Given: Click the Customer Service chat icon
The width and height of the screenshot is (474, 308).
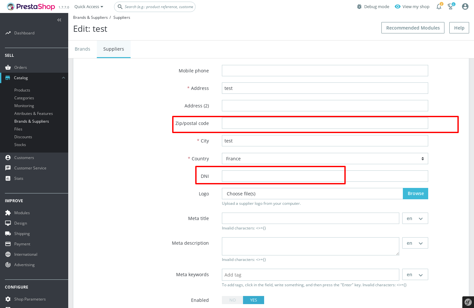Looking at the screenshot, I should coord(8,168).
